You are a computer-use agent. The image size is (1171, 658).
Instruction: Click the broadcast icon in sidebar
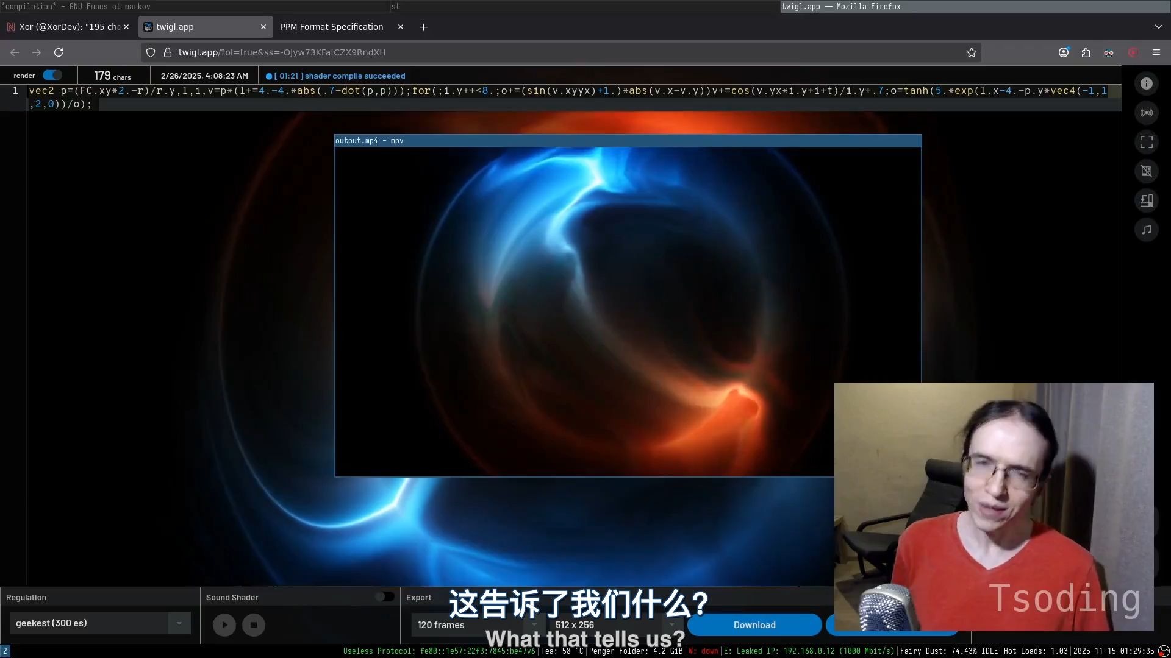[1147, 113]
